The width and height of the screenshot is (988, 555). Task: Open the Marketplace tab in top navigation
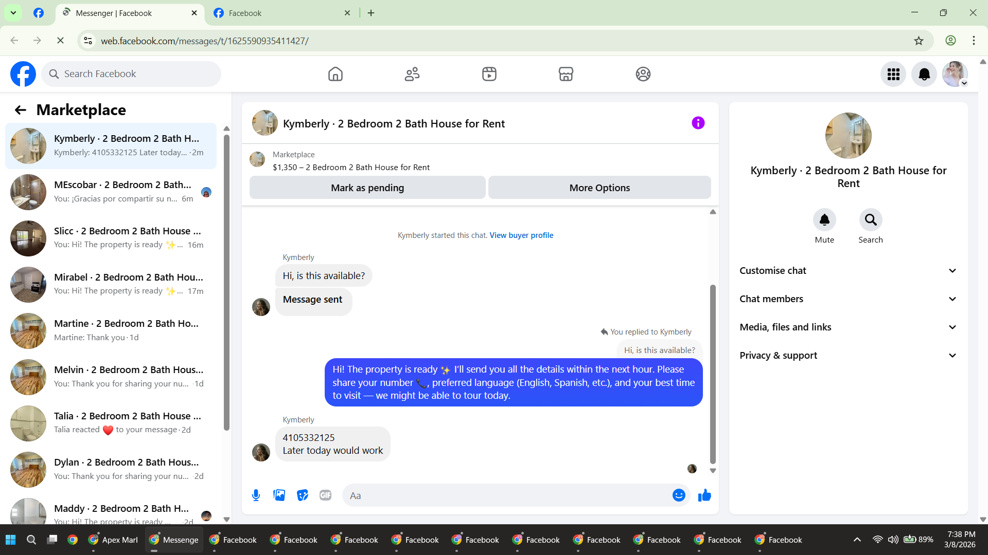point(566,75)
